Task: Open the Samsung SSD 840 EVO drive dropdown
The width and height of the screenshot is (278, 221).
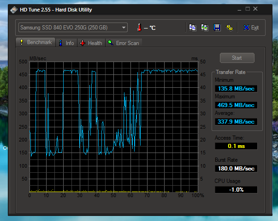Action: 73,28
